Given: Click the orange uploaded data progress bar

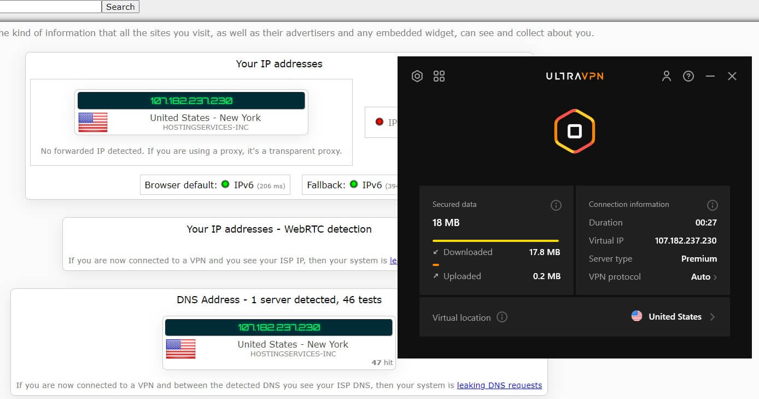Looking at the screenshot, I should tap(436, 264).
